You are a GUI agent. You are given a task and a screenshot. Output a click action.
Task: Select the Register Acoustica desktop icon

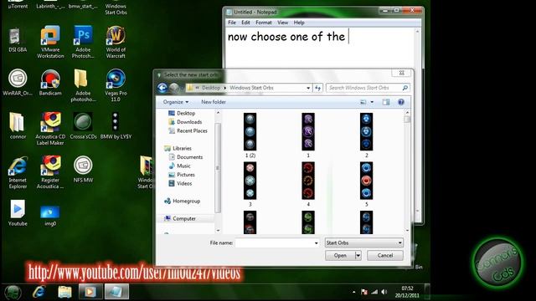click(50, 172)
